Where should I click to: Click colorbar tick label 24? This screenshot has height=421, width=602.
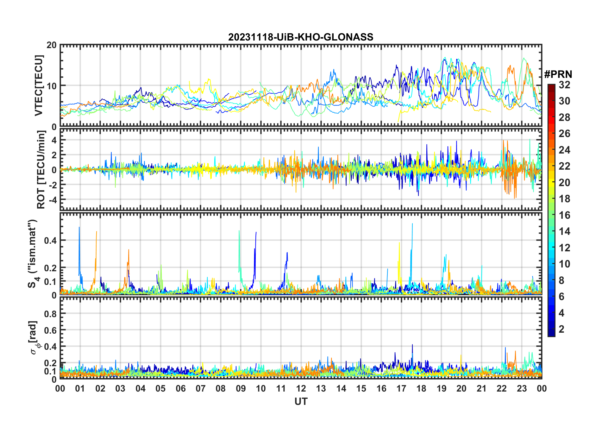tap(564, 150)
